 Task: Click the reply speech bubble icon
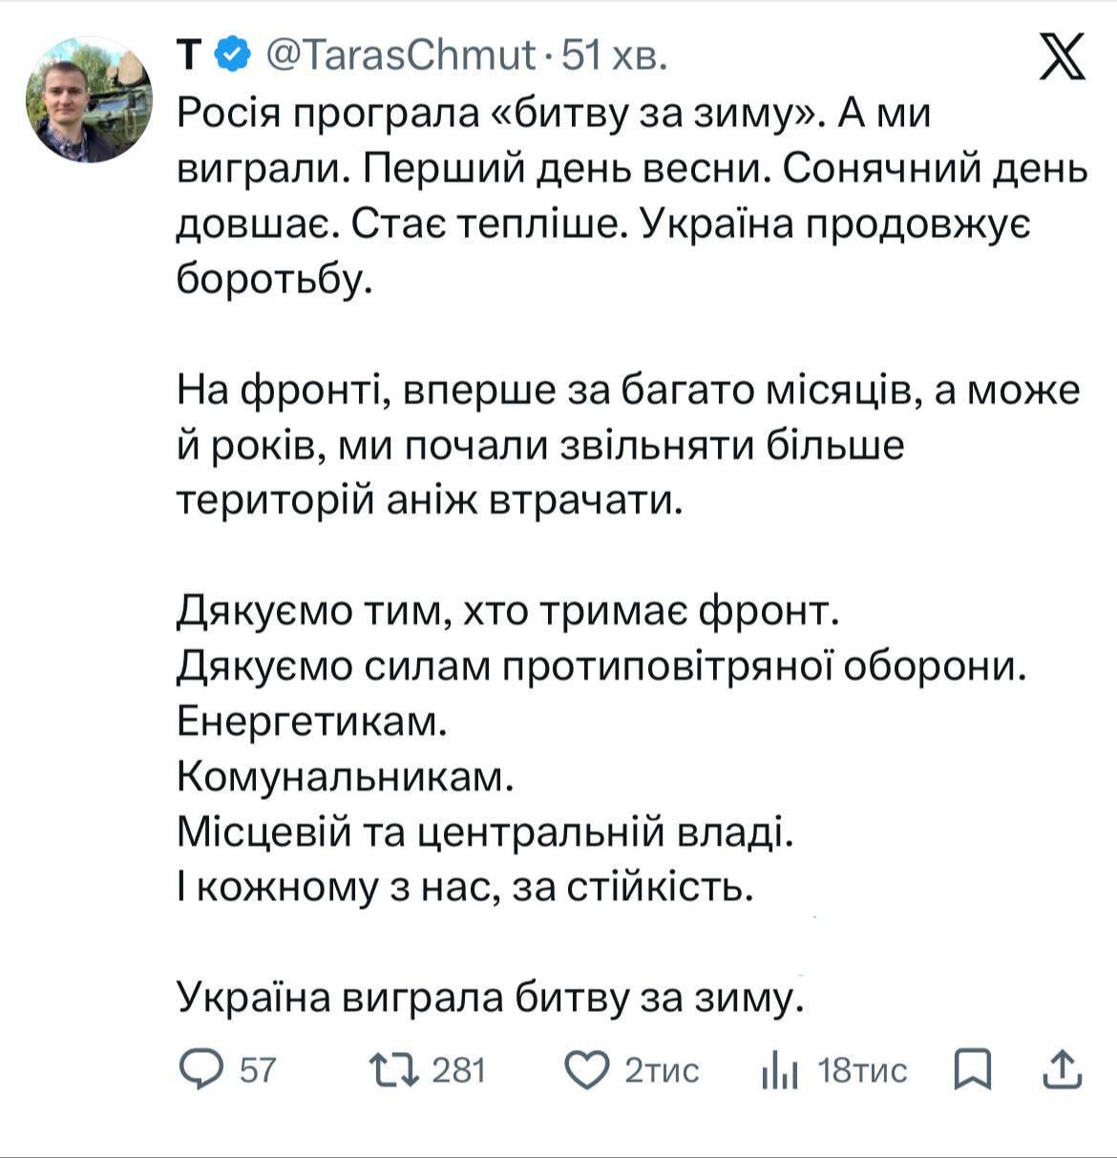pos(200,1070)
